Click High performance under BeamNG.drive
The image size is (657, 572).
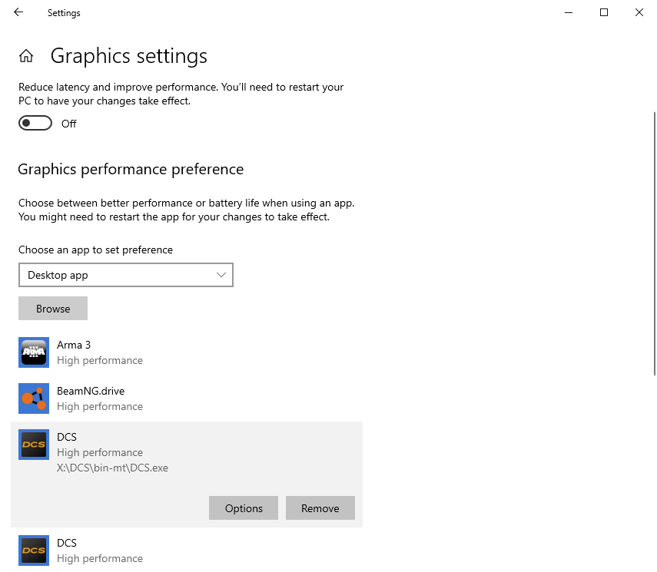pos(100,407)
